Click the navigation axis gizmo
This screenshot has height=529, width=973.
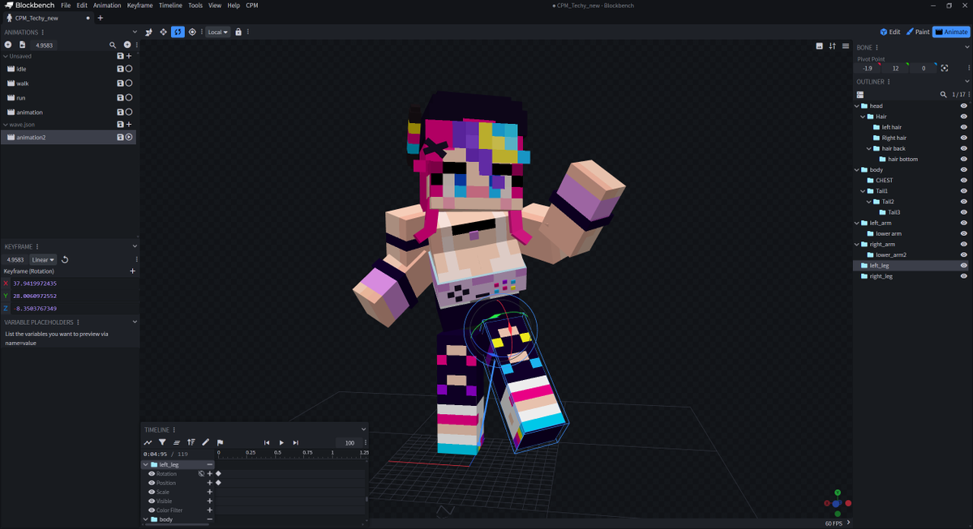[x=837, y=502]
